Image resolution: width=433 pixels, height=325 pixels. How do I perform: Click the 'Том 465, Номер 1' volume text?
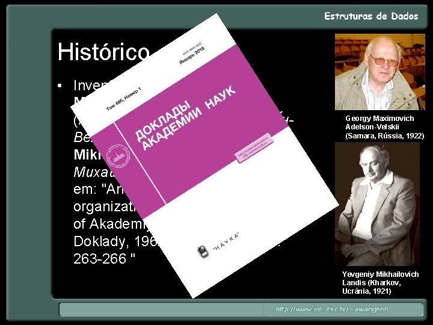[x=123, y=99]
